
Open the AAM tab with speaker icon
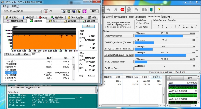(53, 21)
